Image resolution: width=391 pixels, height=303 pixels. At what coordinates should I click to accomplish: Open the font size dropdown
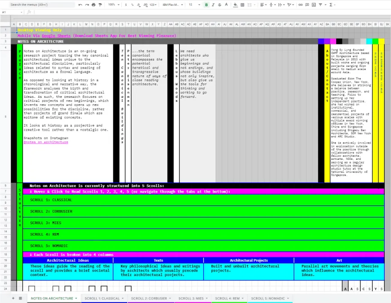(x=194, y=5)
